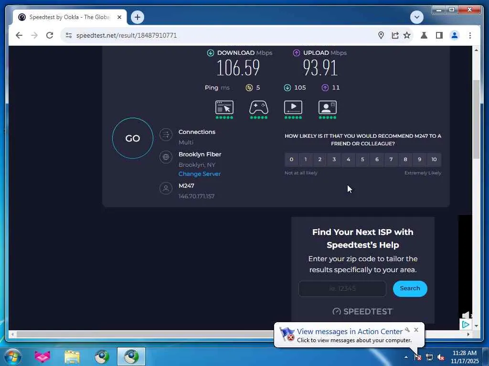Click the address bar URL
This screenshot has height=366, width=489.
tap(126, 35)
